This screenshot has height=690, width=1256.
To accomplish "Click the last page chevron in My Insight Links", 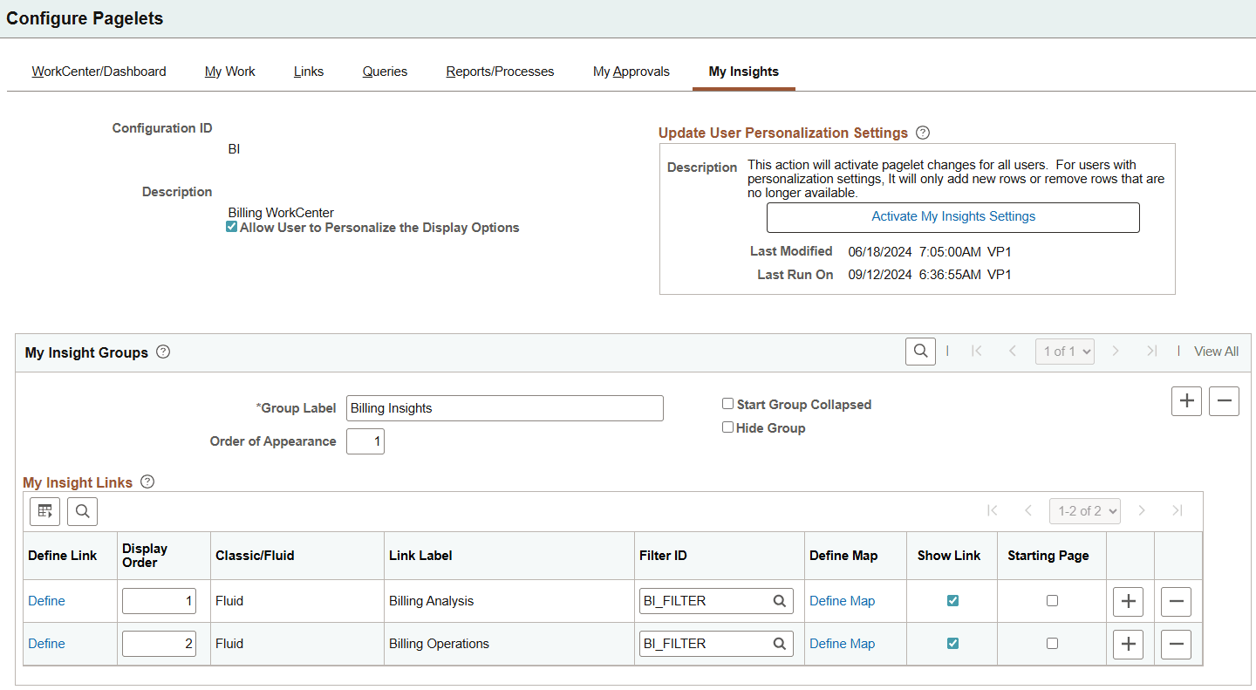I will [x=1177, y=511].
